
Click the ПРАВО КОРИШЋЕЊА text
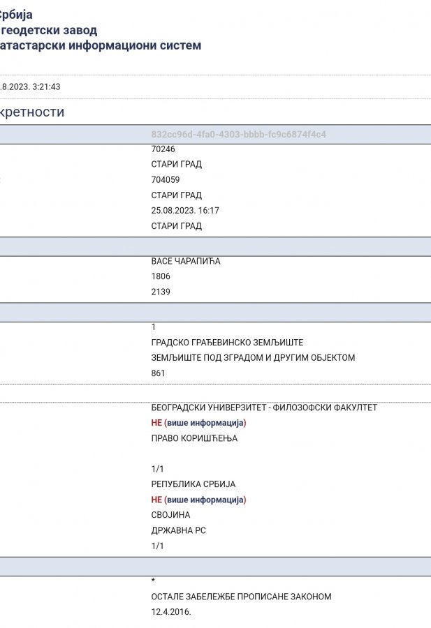[x=194, y=438]
